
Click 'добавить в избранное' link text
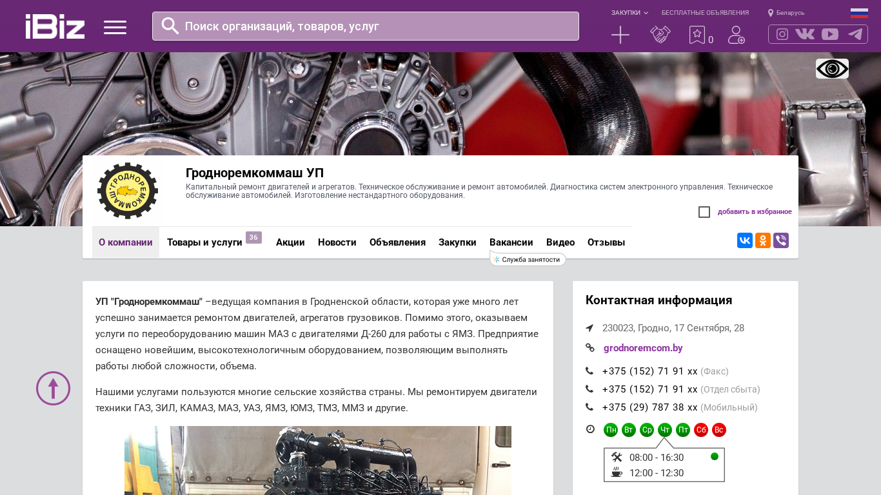[755, 212]
